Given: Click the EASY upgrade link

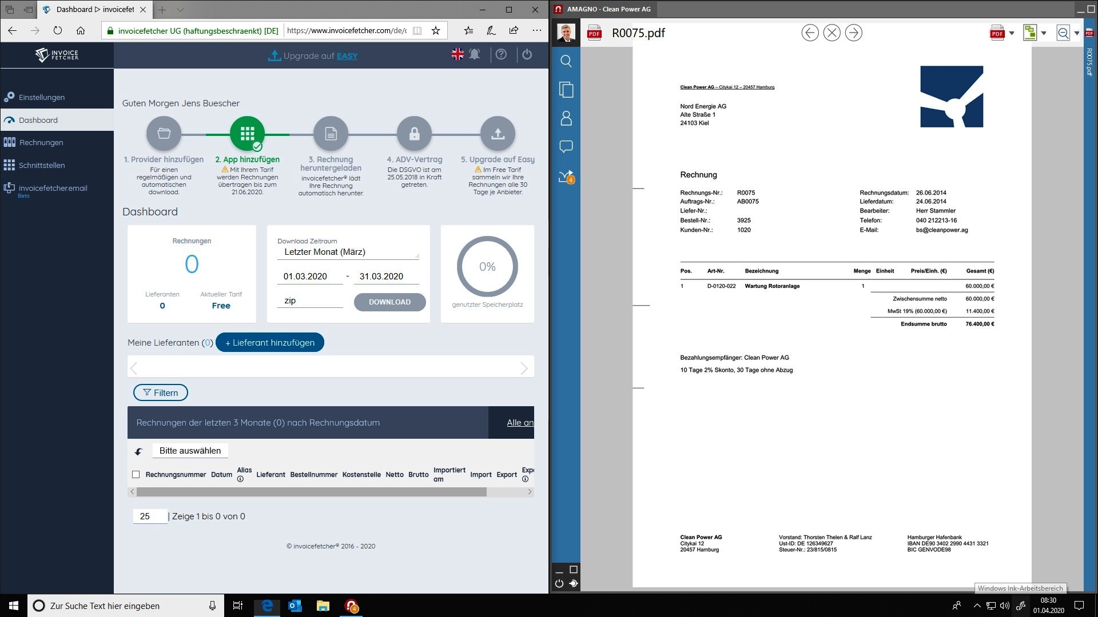Looking at the screenshot, I should click(x=347, y=56).
